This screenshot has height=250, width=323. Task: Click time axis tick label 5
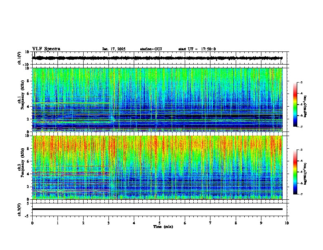click(x=159, y=223)
